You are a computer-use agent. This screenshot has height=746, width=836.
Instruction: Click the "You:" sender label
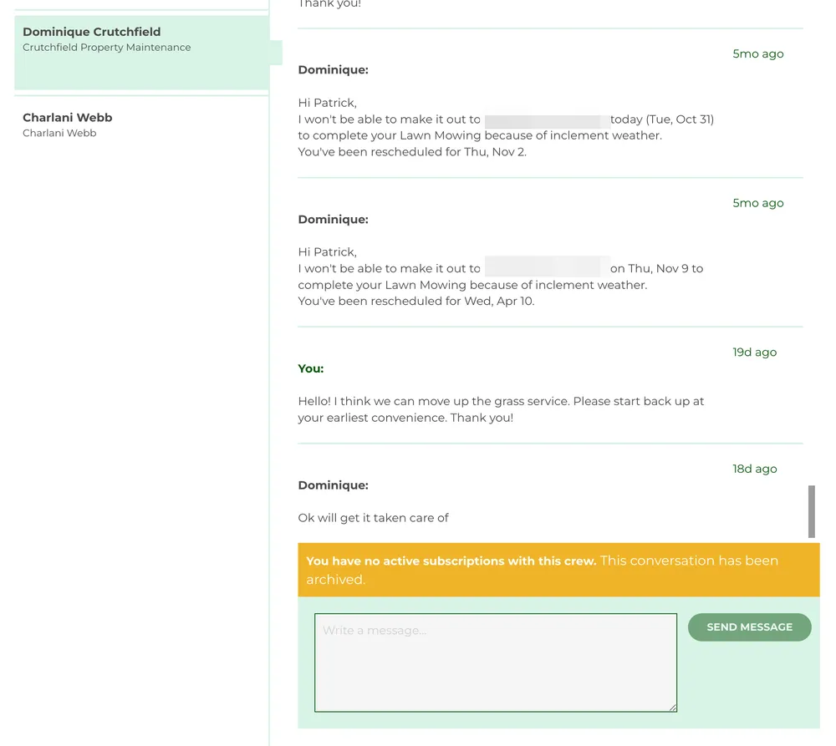coord(310,368)
